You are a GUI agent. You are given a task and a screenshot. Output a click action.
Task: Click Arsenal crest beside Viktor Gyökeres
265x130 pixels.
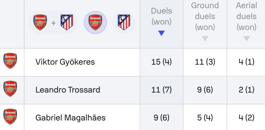point(10,61)
